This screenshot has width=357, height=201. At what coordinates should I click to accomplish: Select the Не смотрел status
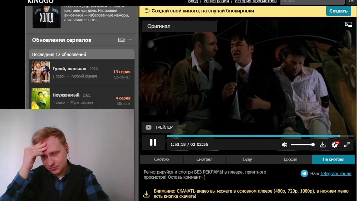(333, 159)
